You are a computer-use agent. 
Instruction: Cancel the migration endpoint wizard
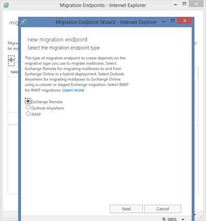click(163, 209)
